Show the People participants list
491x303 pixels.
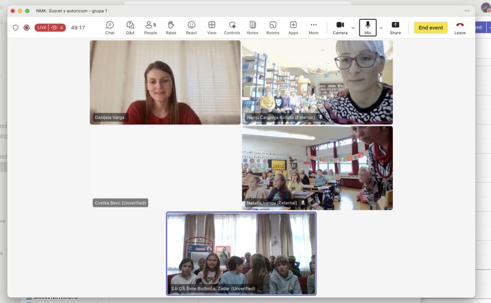tap(150, 28)
